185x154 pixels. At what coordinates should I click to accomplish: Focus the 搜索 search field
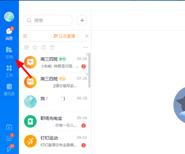(x=48, y=20)
